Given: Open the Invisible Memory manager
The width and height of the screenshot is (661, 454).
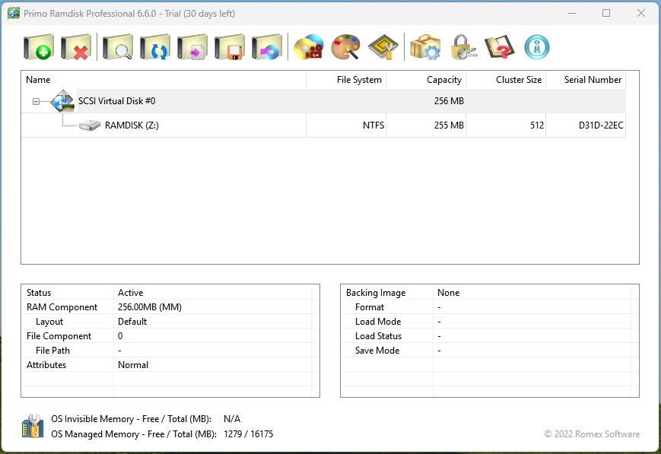Looking at the screenshot, I should 383,46.
